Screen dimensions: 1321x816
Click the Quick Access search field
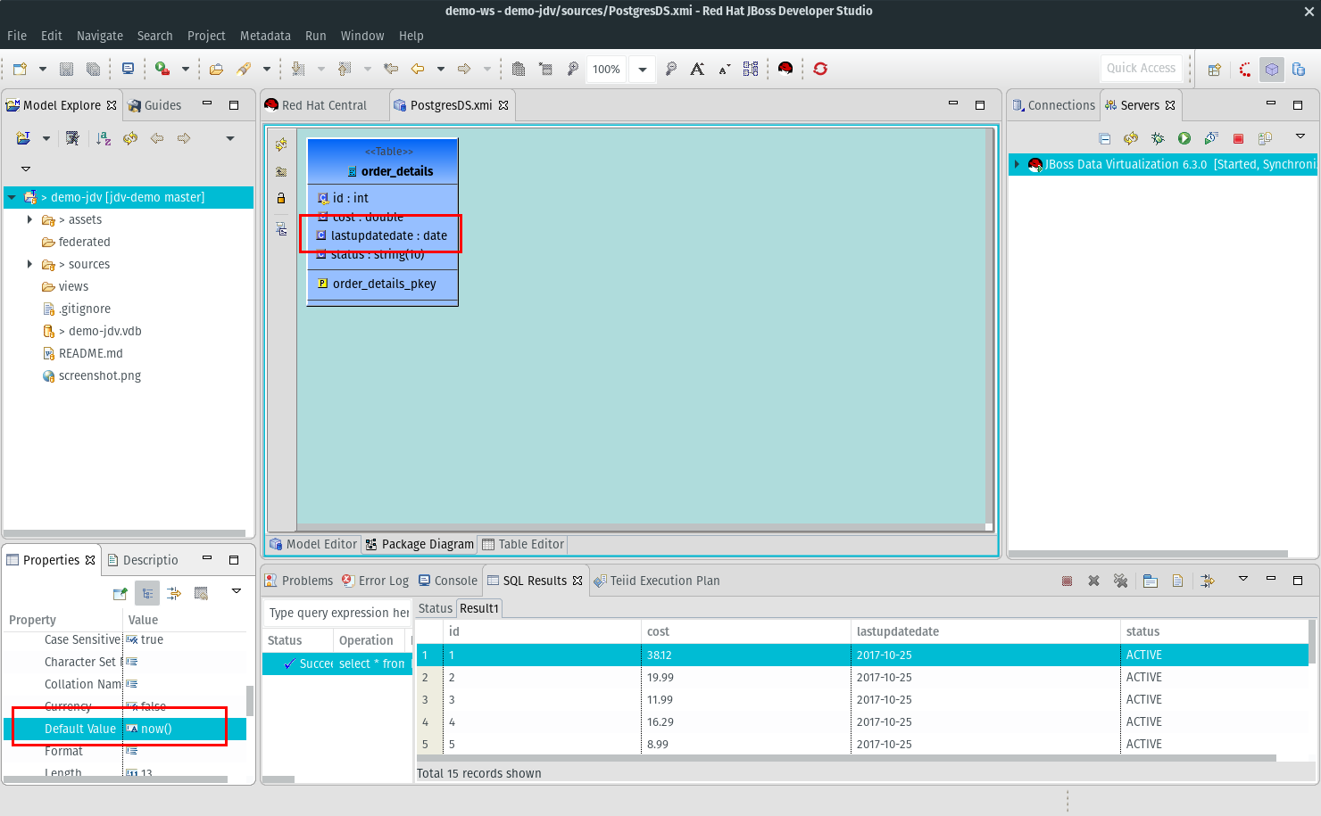(x=1141, y=69)
